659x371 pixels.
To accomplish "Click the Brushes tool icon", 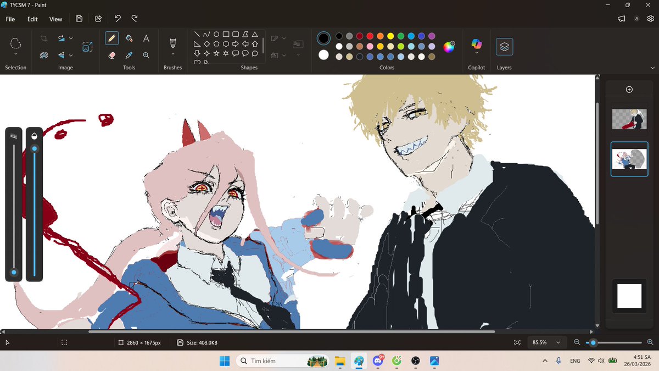I will tap(172, 42).
